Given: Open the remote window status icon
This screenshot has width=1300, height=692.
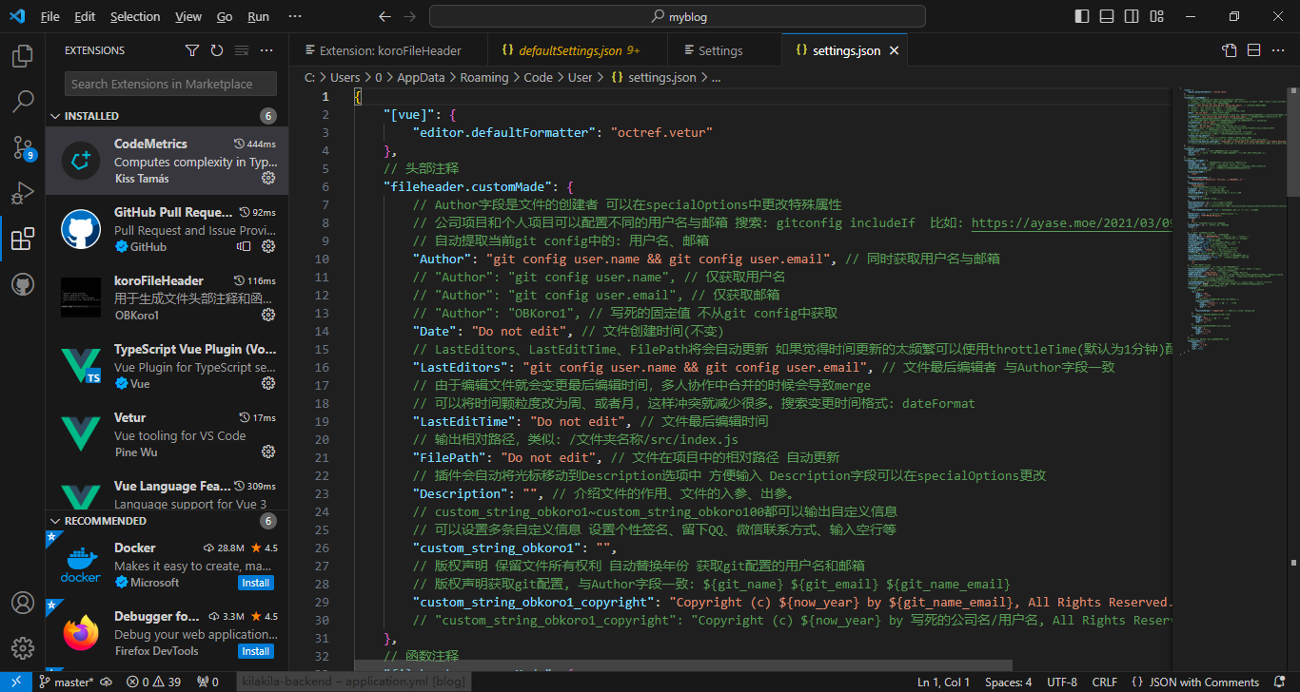Looking at the screenshot, I should 16,682.
